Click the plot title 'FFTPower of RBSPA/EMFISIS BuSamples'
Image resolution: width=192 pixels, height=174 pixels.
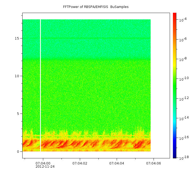point(96,7)
